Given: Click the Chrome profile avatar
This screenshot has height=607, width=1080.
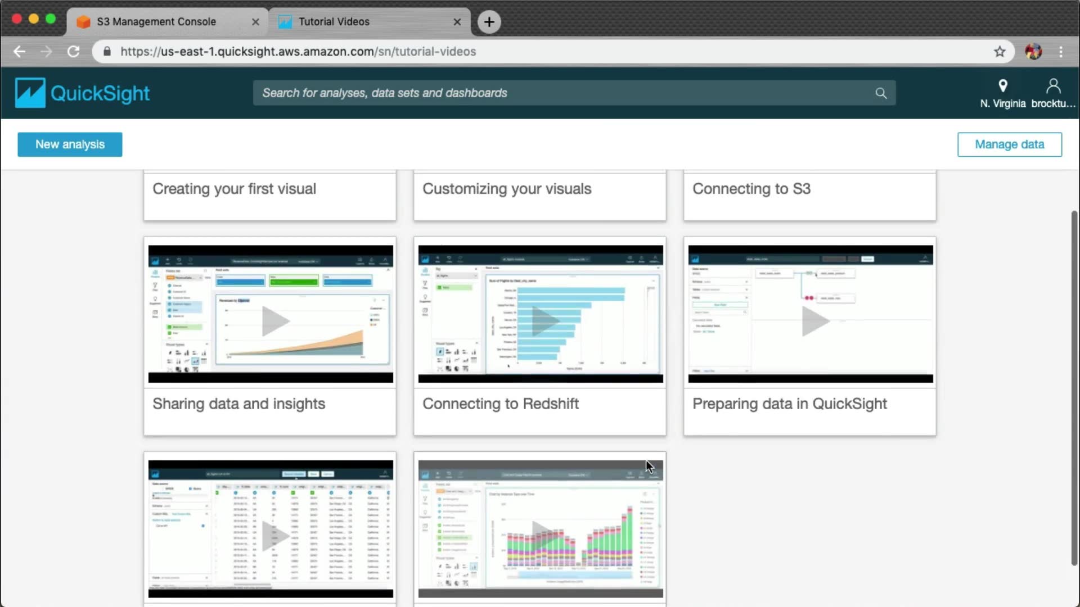Looking at the screenshot, I should click(x=1033, y=52).
